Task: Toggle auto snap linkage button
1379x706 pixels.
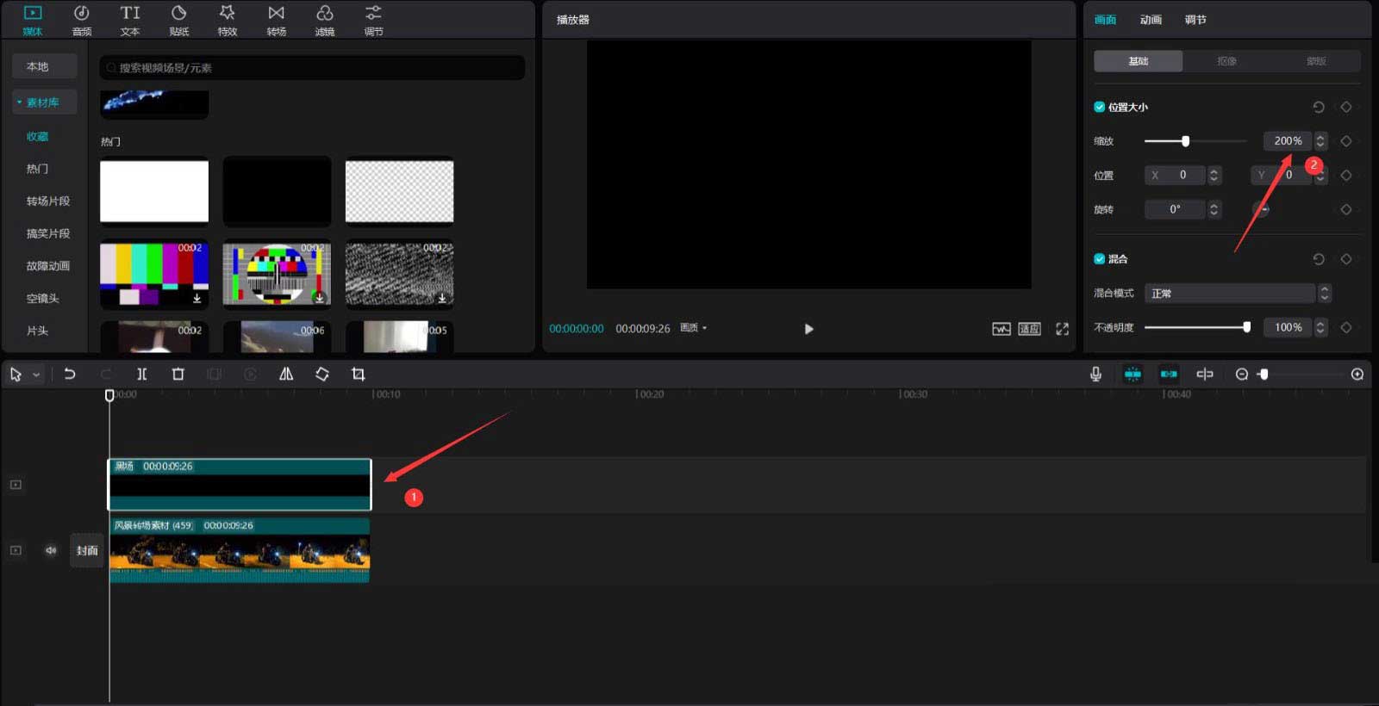Action: click(1169, 374)
